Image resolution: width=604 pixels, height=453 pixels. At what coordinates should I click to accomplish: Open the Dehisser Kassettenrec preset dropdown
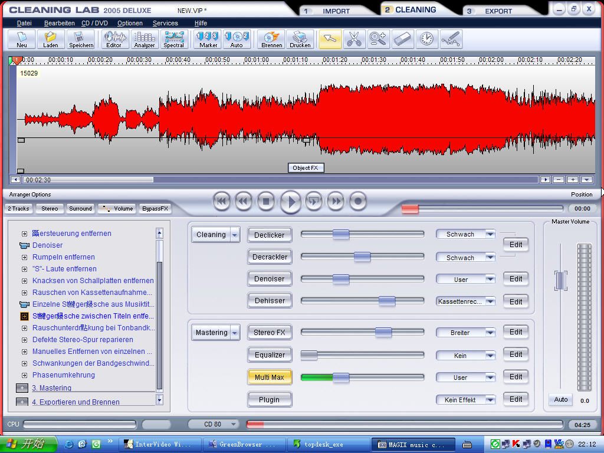tap(465, 301)
